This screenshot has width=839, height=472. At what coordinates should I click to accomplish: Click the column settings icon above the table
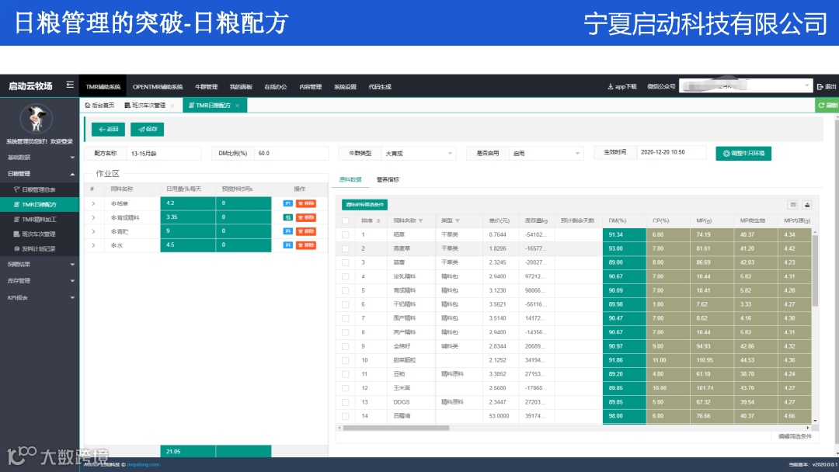793,205
